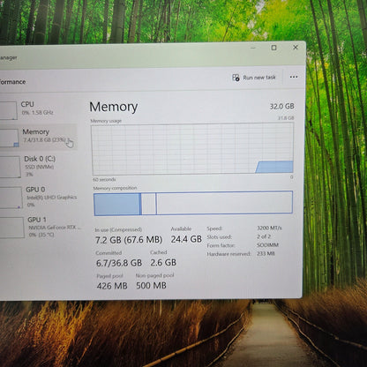
Task: Select the Memory mini graph in sidebar
Action: 9,138
